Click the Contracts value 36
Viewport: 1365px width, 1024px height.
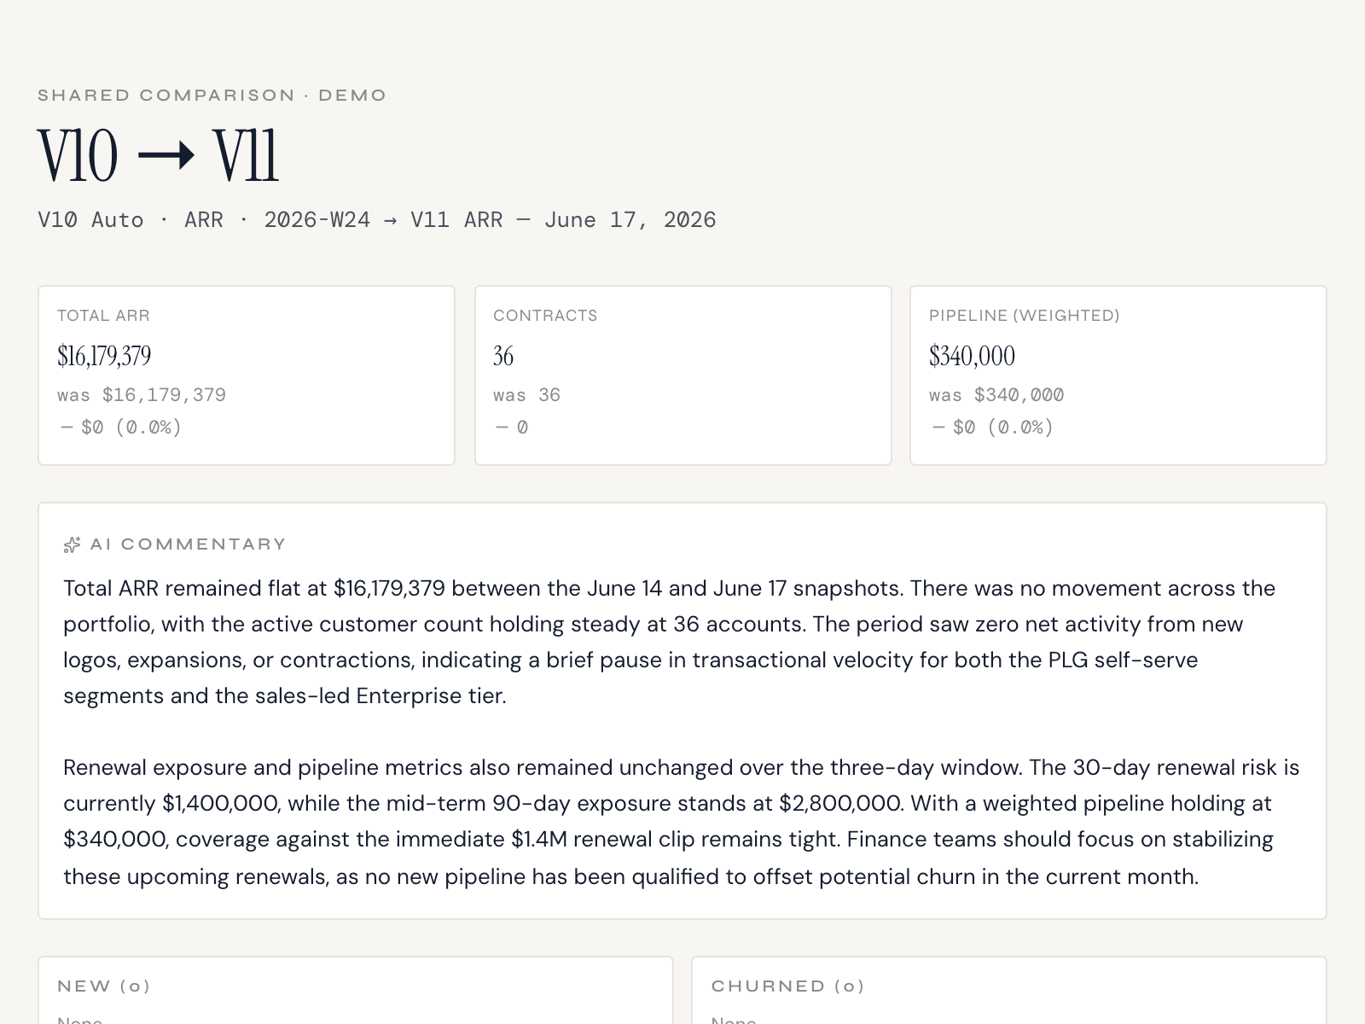coord(503,356)
